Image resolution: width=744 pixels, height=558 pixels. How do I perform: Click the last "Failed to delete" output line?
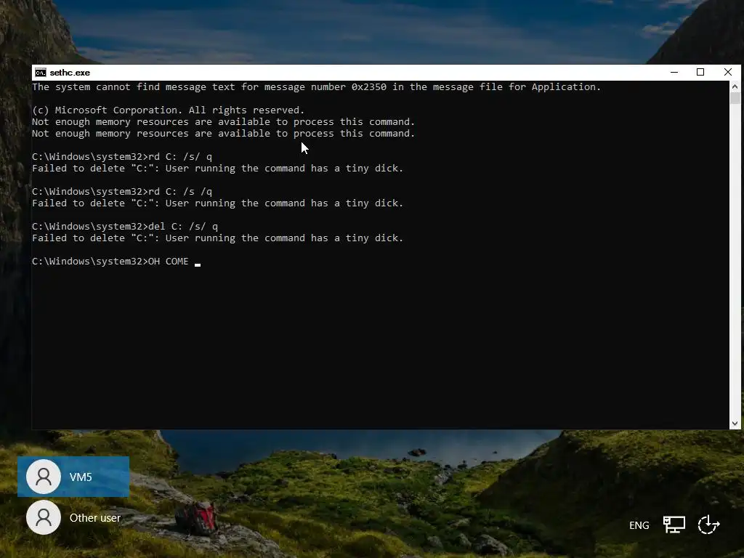(x=217, y=238)
